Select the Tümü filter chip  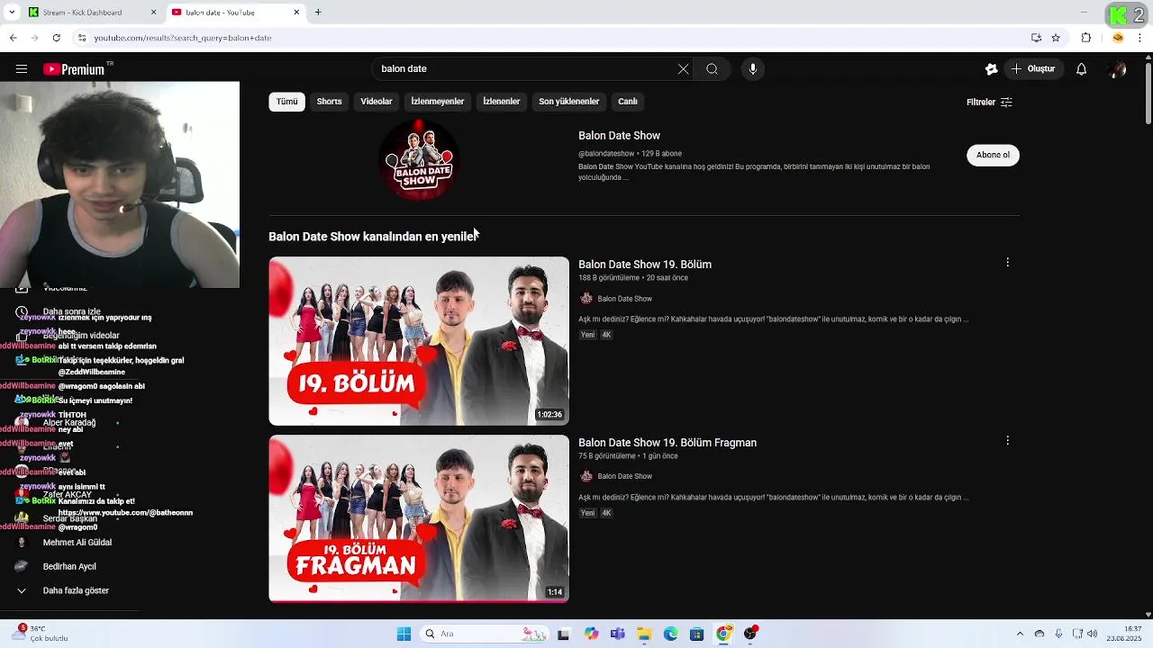pyautogui.click(x=286, y=102)
